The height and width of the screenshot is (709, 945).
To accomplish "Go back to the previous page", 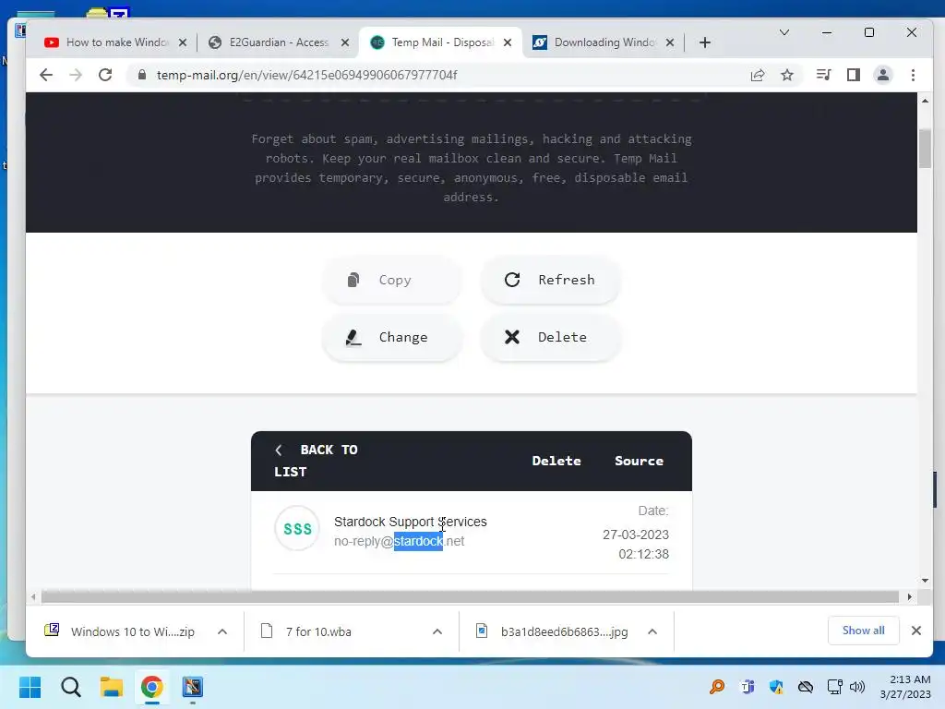I will pyautogui.click(x=46, y=75).
